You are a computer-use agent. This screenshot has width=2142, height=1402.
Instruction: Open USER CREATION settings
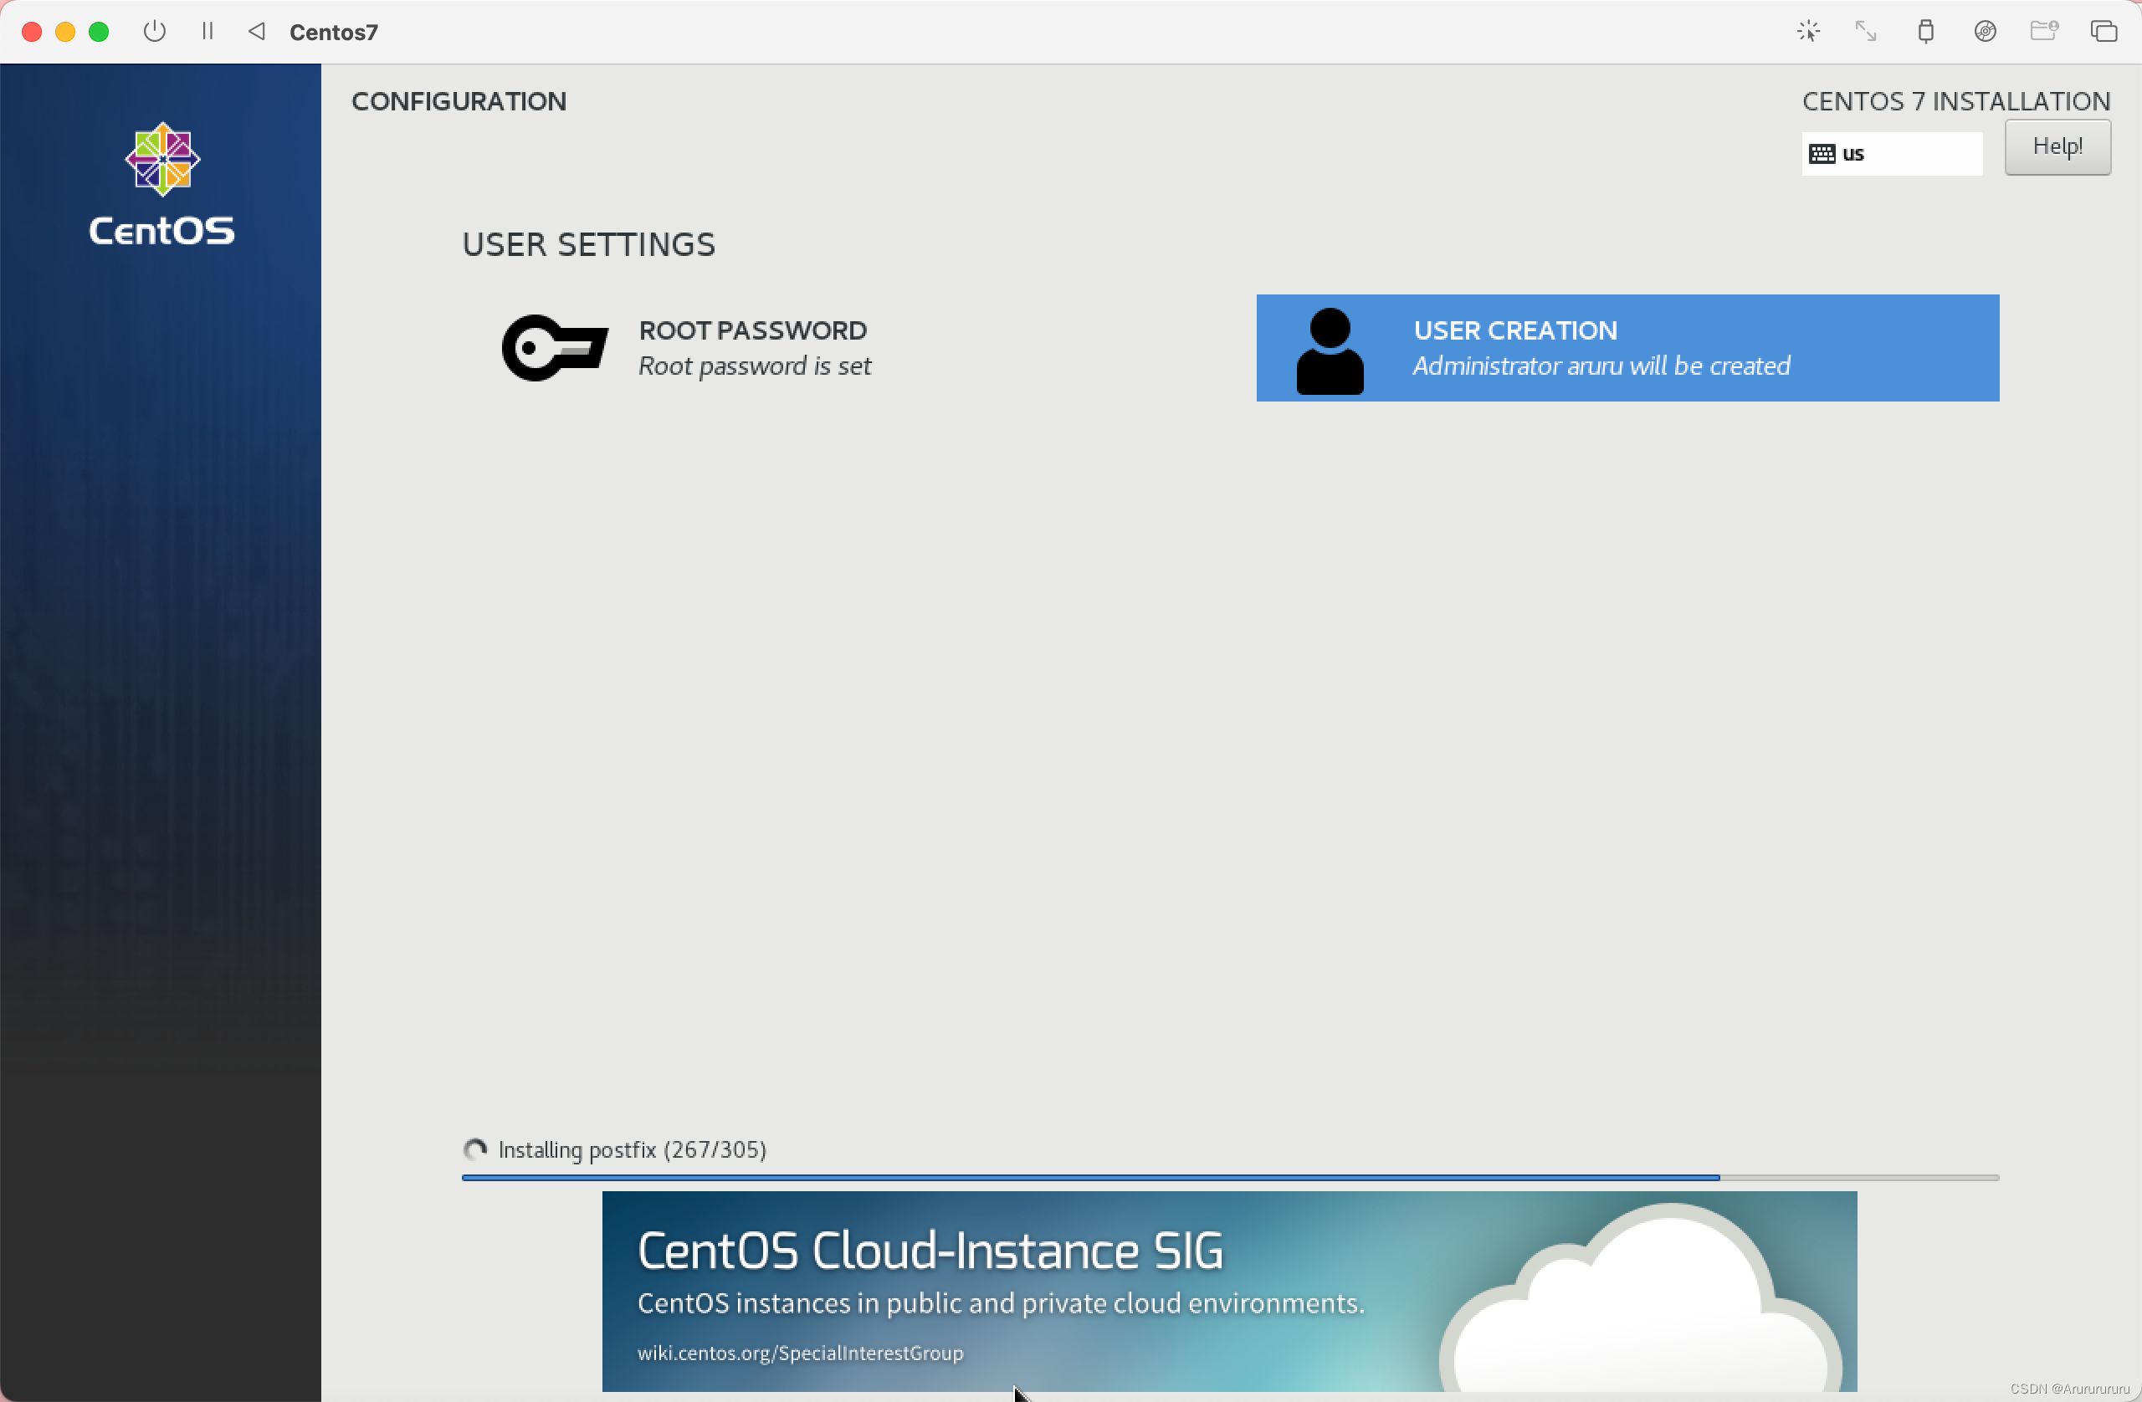[x=1627, y=348]
